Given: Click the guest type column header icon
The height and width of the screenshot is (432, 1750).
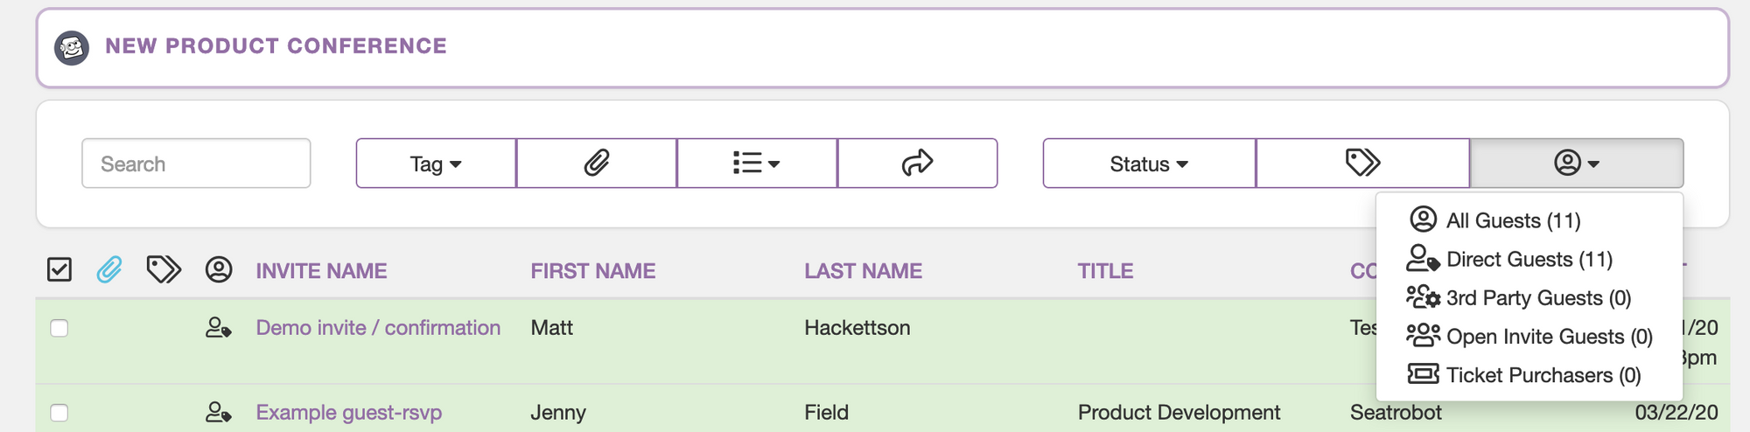Looking at the screenshot, I should tap(219, 269).
